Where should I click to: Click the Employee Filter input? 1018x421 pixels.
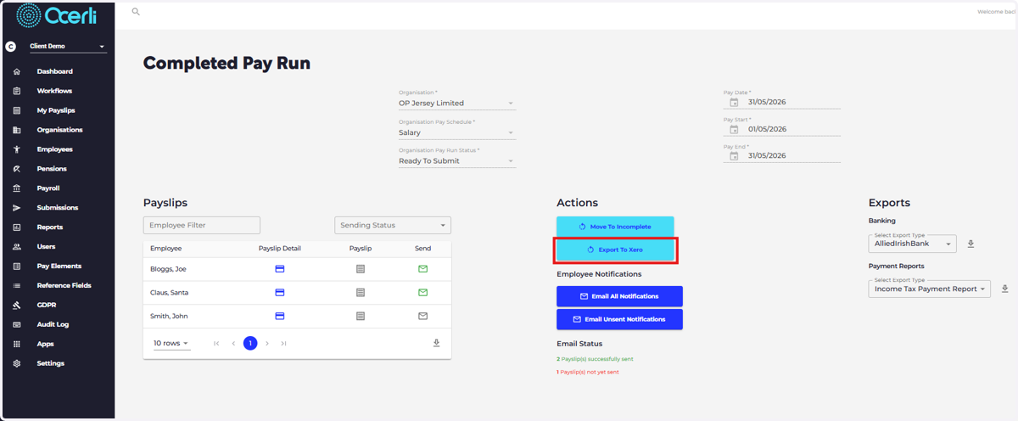point(202,225)
